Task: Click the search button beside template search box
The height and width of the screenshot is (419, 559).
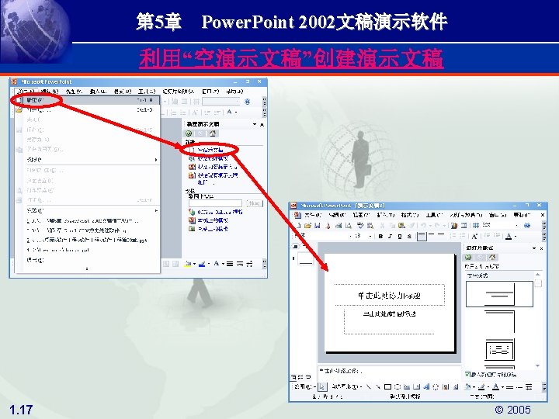Action: (254, 203)
